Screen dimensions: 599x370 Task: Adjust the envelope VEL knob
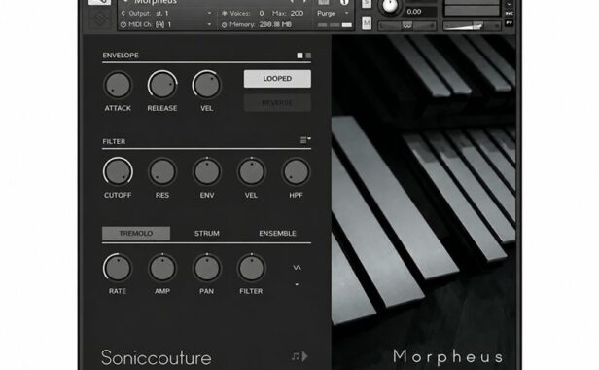click(207, 85)
